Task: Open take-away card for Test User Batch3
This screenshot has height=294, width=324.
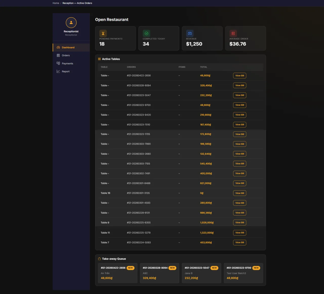Action: click(244, 273)
